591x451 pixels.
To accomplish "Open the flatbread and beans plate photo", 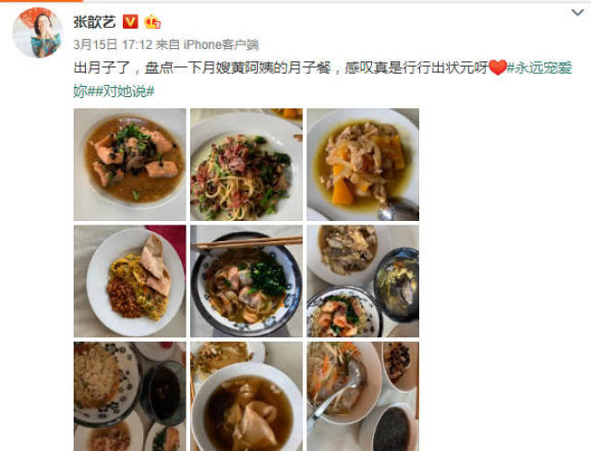I will (129, 281).
